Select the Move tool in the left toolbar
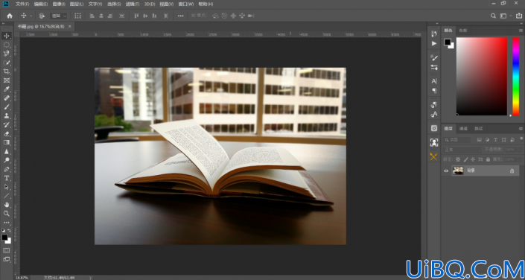The image size is (525, 280). point(7,36)
